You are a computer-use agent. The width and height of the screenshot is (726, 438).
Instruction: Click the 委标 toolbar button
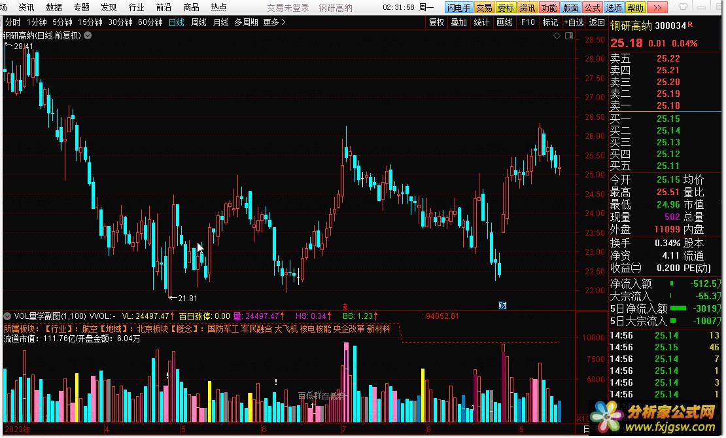click(x=506, y=8)
